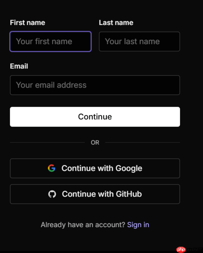Focus the Last name input box
This screenshot has width=203, height=253.
(x=139, y=42)
